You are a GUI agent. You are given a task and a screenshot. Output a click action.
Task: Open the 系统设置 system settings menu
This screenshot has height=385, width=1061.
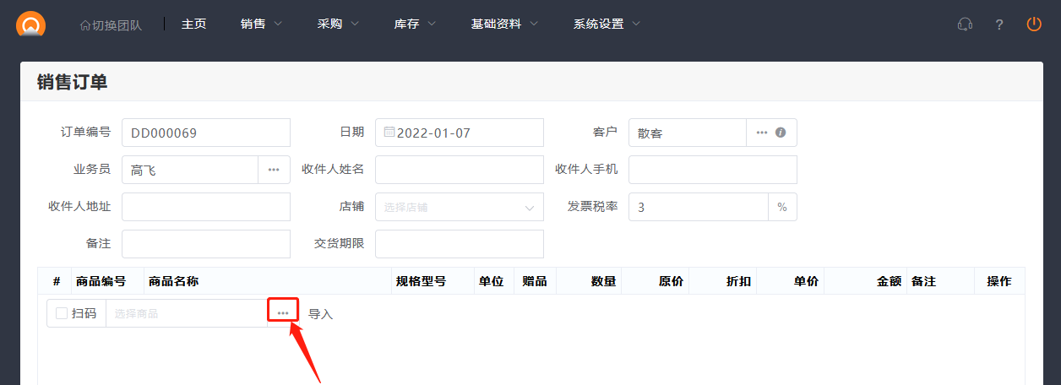[x=607, y=24]
